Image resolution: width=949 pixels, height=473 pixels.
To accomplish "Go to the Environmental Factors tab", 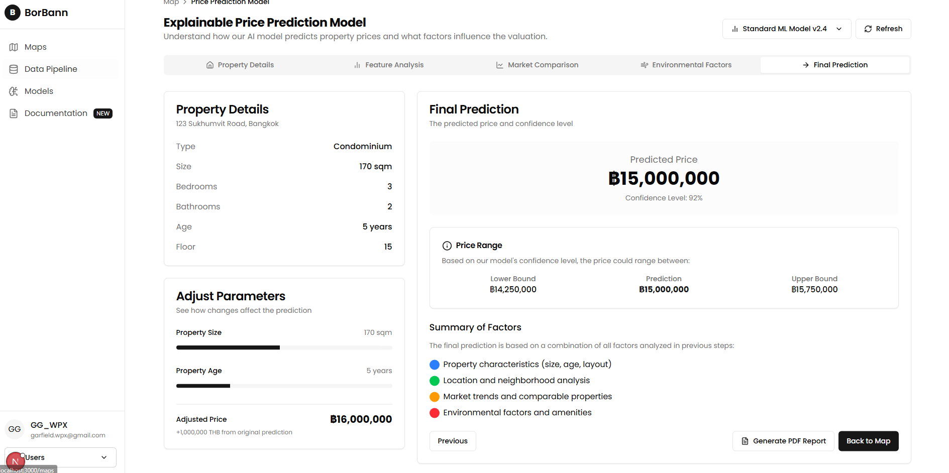I will [686, 65].
